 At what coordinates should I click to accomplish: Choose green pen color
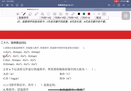pos(84,14)
